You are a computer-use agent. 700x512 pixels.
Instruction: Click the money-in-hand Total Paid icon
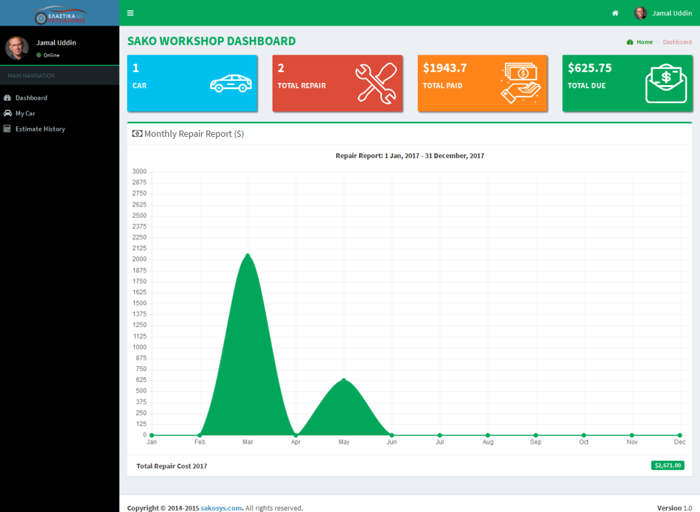pyautogui.click(x=521, y=84)
